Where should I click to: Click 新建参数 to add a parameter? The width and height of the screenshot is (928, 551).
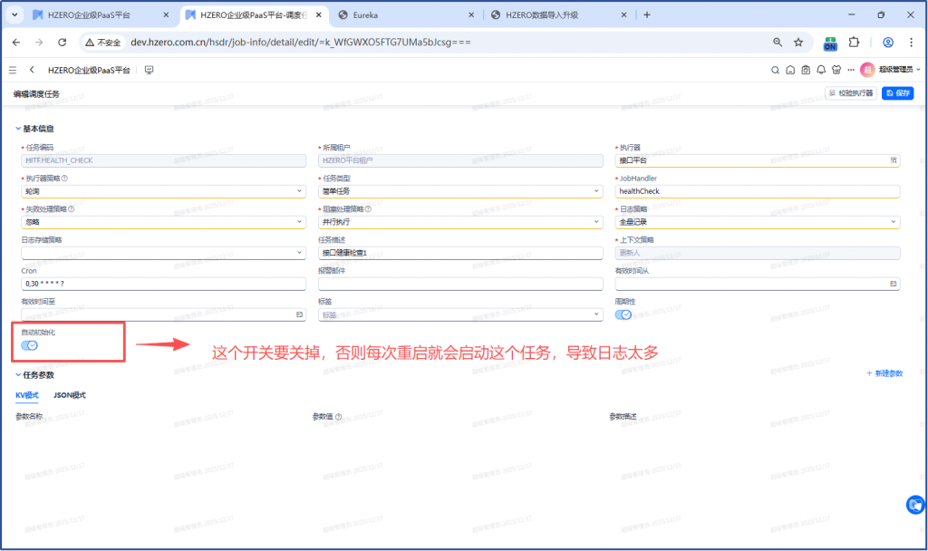(884, 373)
